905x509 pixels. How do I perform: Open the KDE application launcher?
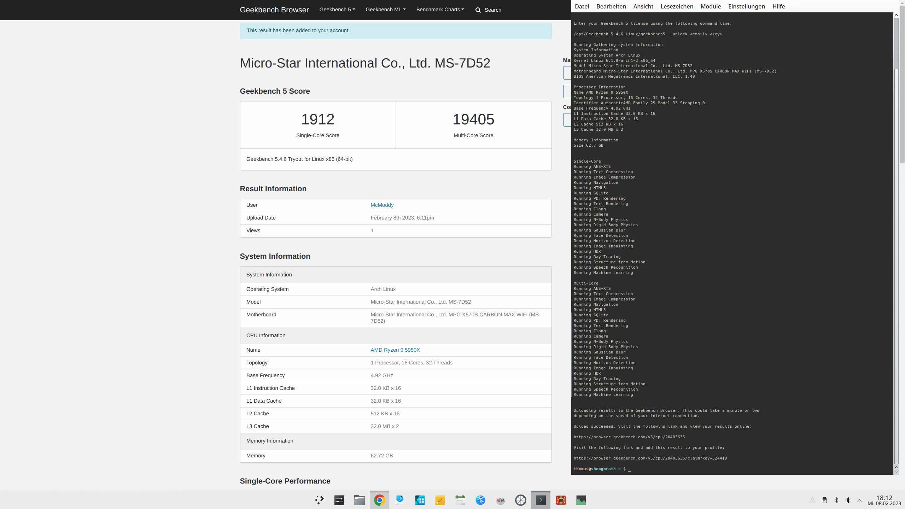[319, 500]
